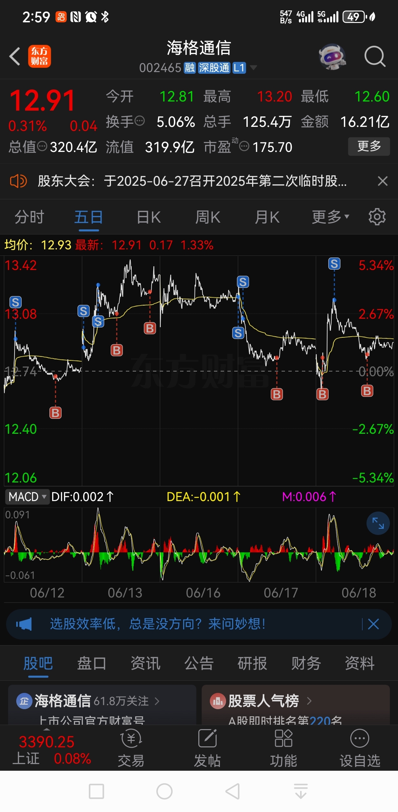Viewport: 398px width, 812px height.
Task: Tap the 06/16 date label
Action: (x=203, y=593)
